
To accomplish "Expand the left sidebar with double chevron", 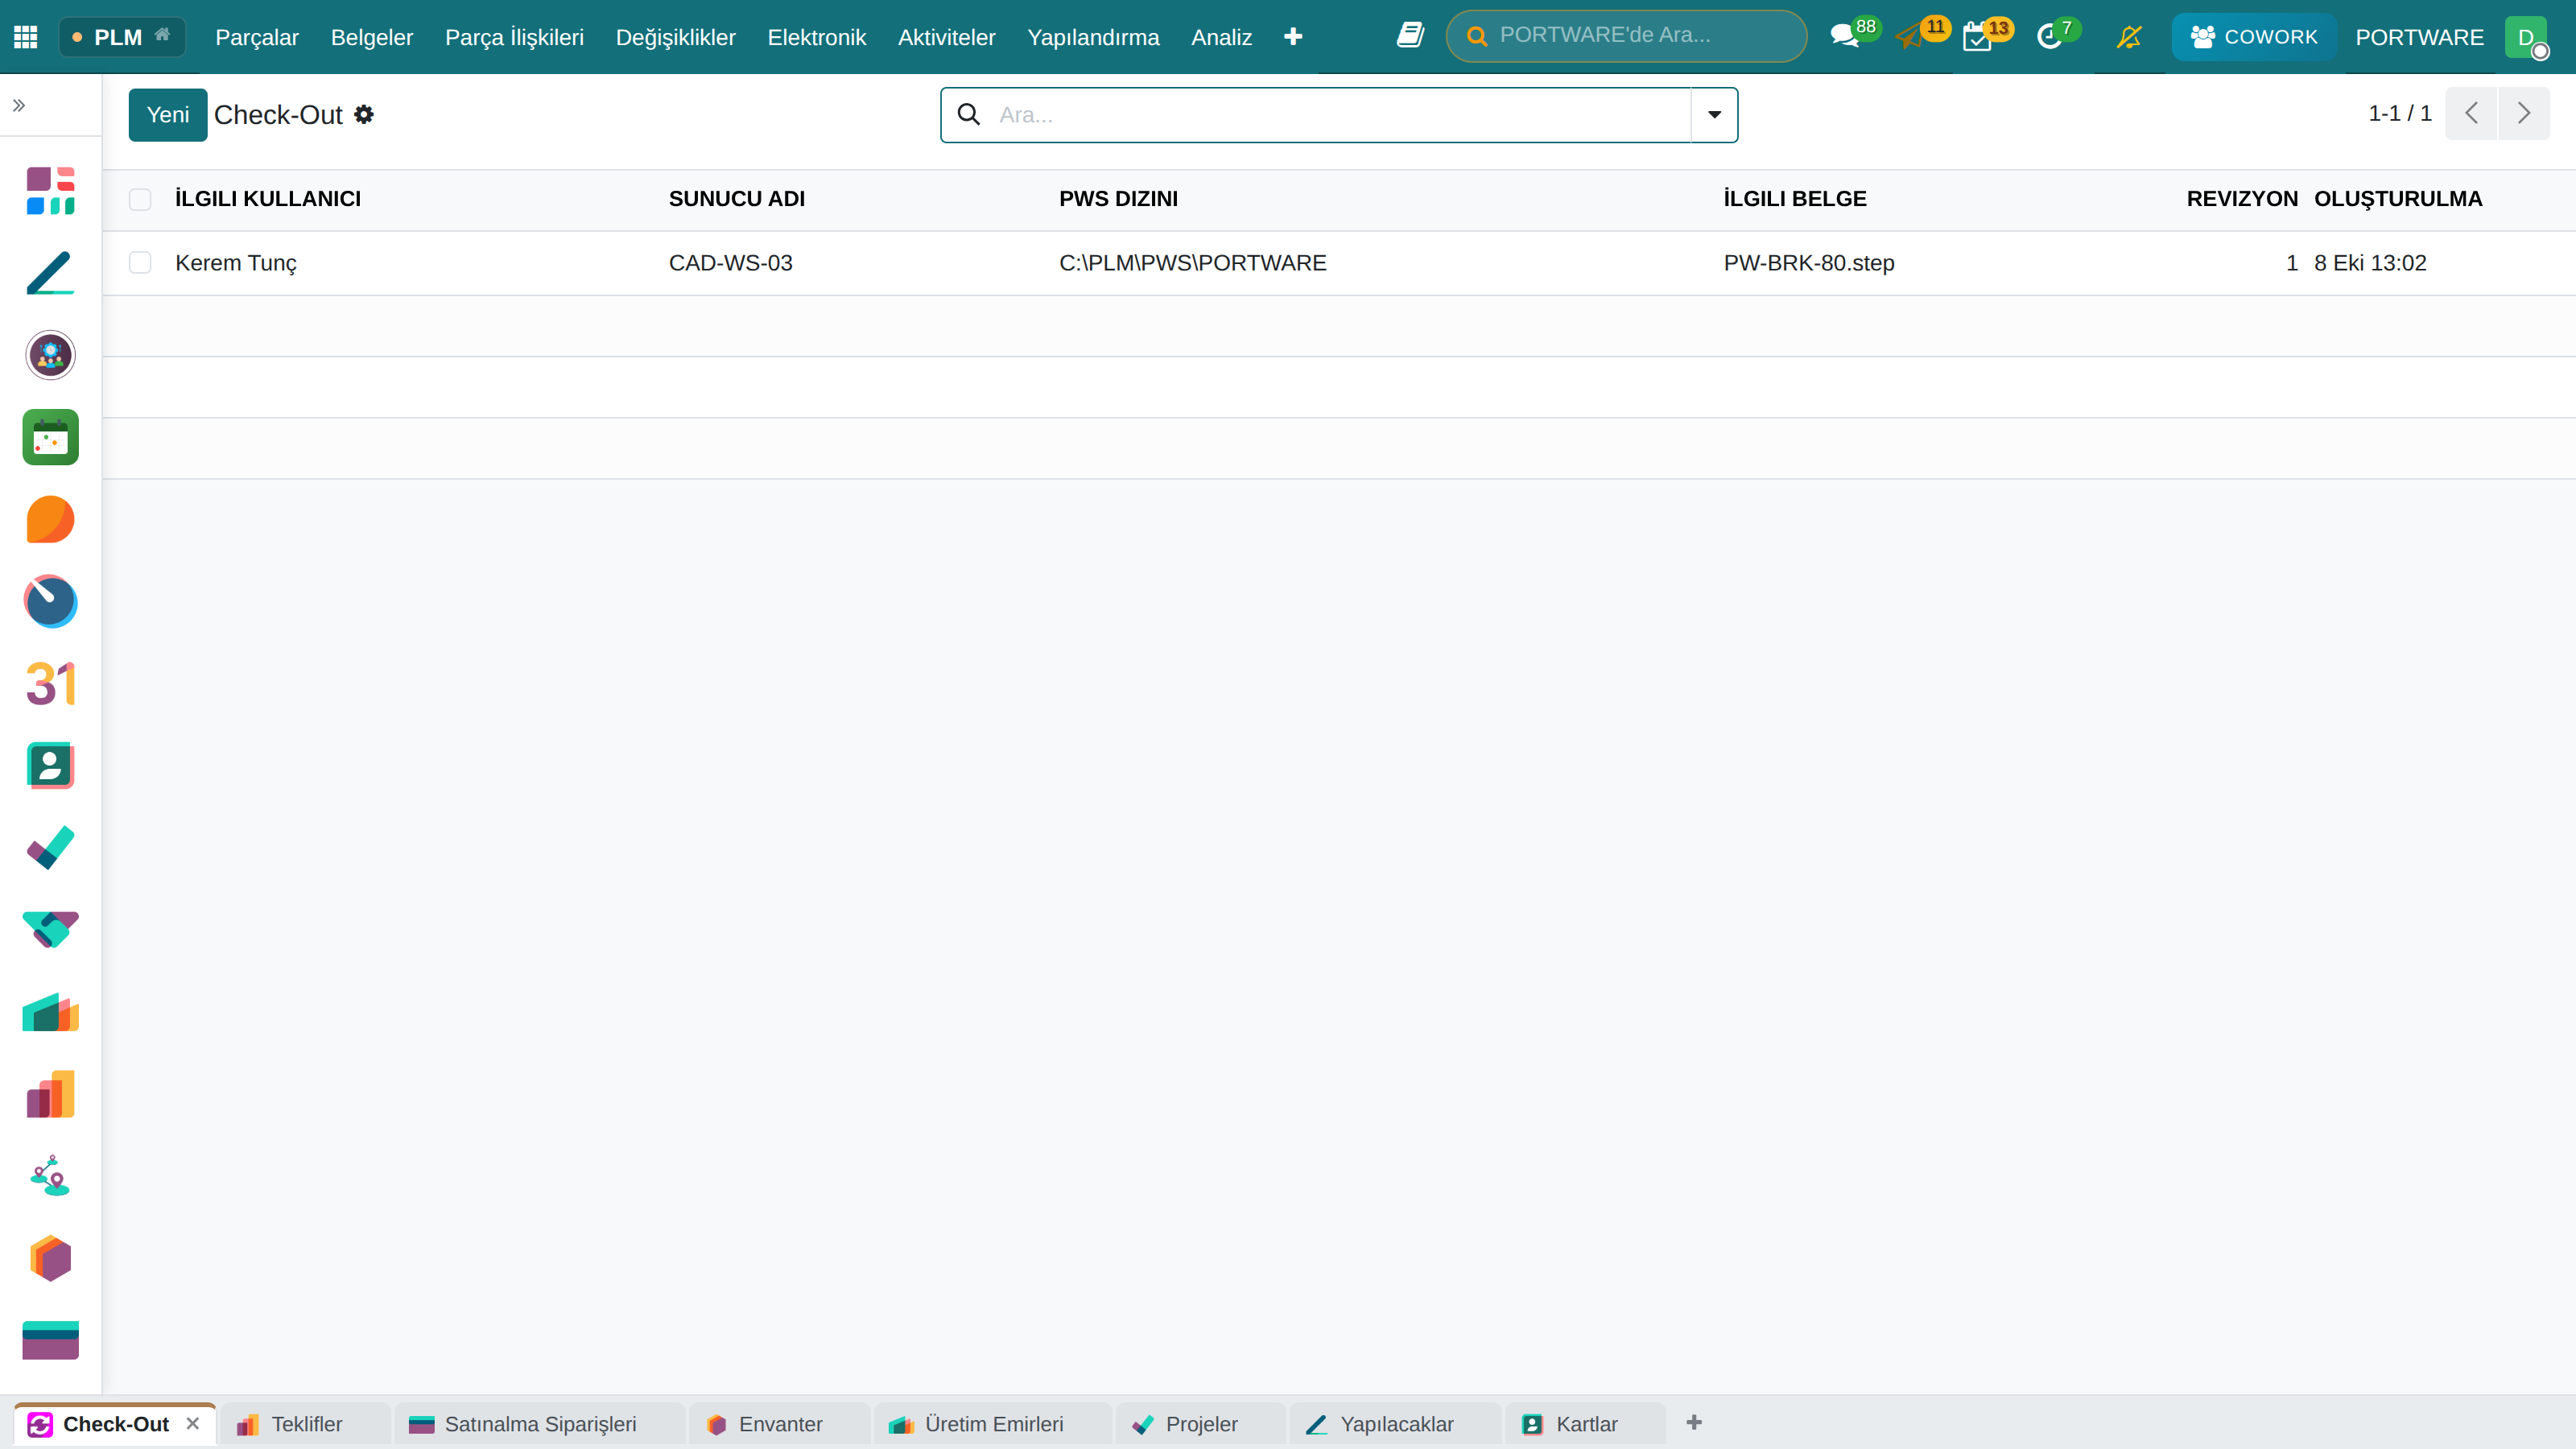I will click(x=19, y=105).
